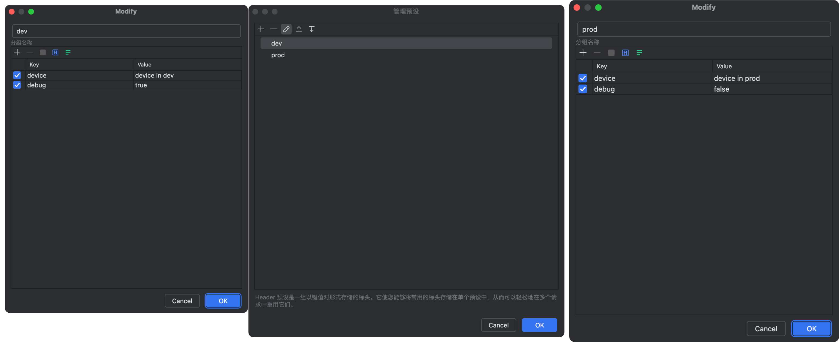839x342 pixels.
Task: Uncheck the device checkbox in the prod dialog
Action: pyautogui.click(x=582, y=78)
